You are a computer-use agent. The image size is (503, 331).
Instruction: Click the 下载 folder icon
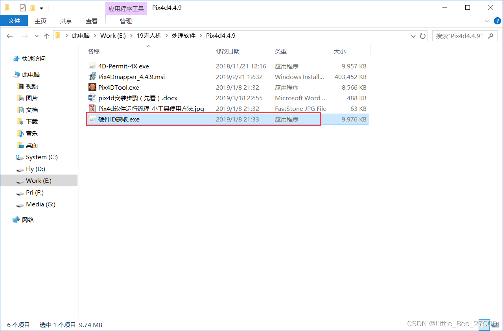(x=20, y=121)
